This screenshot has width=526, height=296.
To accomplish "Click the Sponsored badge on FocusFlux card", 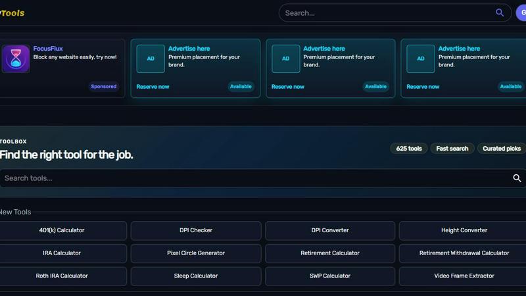I will click(x=104, y=87).
